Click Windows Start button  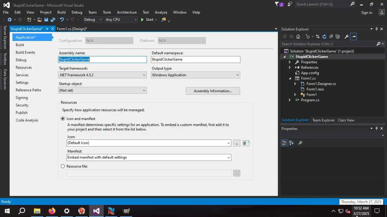tap(7, 211)
